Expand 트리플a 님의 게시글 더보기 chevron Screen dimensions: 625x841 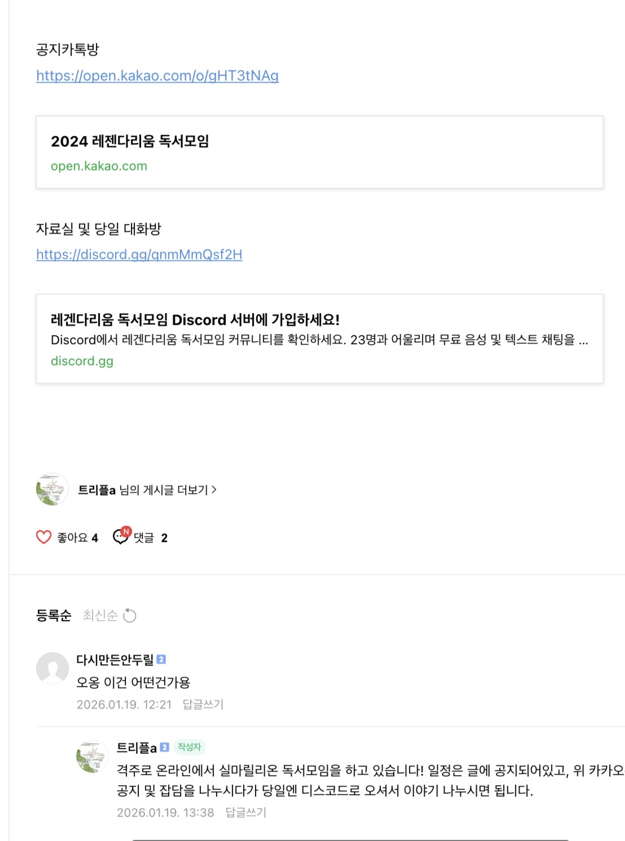[214, 490]
